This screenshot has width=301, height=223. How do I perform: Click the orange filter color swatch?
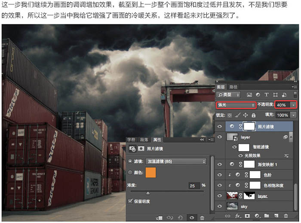tap(150, 172)
